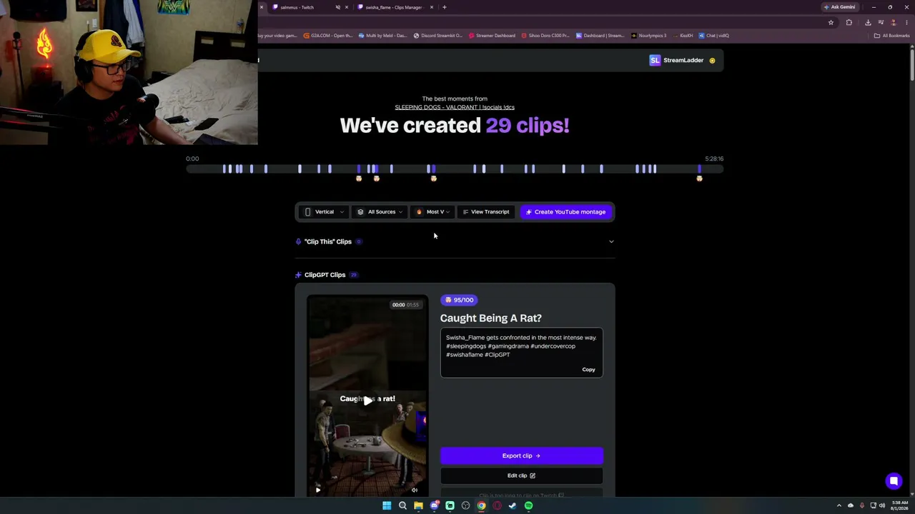Click the Edit clip button
915x514 pixels.
click(521, 475)
